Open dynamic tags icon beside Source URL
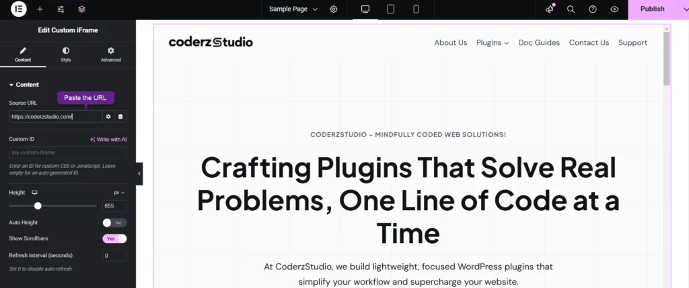689x288 pixels. (x=120, y=117)
